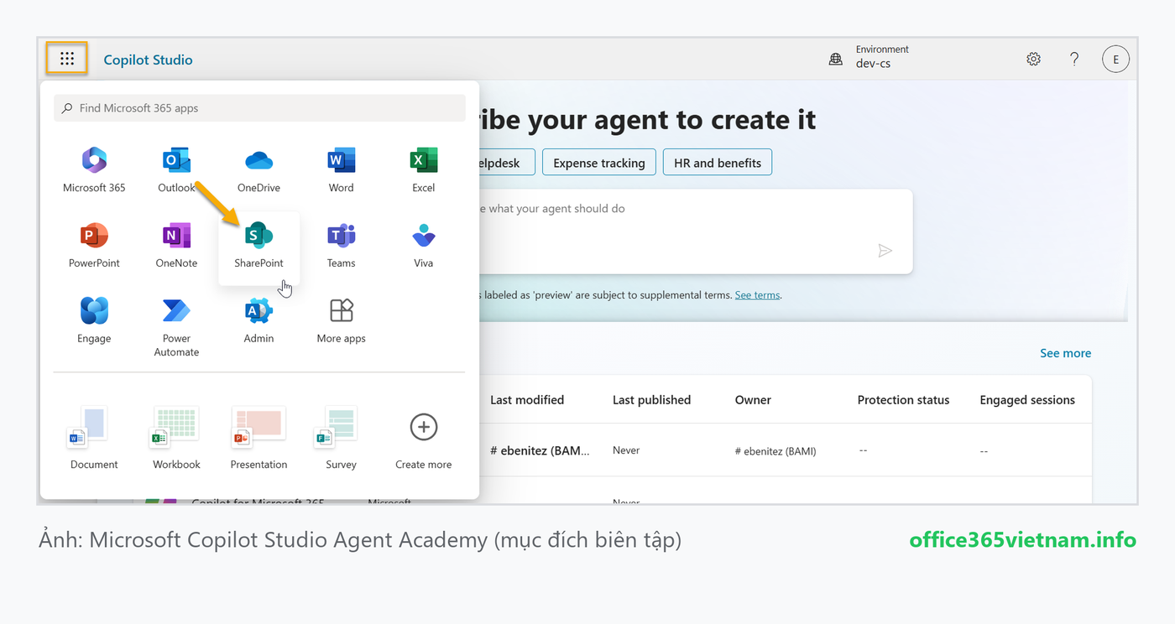The image size is (1175, 624).
Task: Create a new PowerPoint Presentation
Action: [x=258, y=438]
